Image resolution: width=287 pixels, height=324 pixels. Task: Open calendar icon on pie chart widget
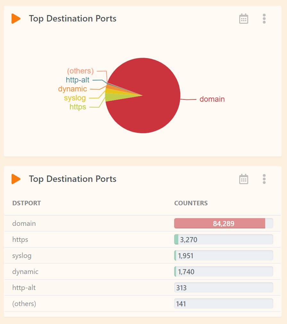[244, 19]
